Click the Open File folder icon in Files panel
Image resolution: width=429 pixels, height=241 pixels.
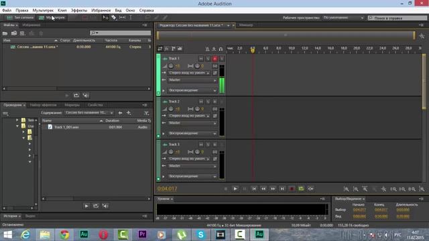5,33
